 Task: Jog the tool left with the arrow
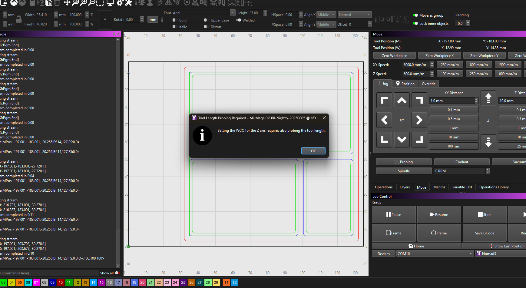coord(384,120)
